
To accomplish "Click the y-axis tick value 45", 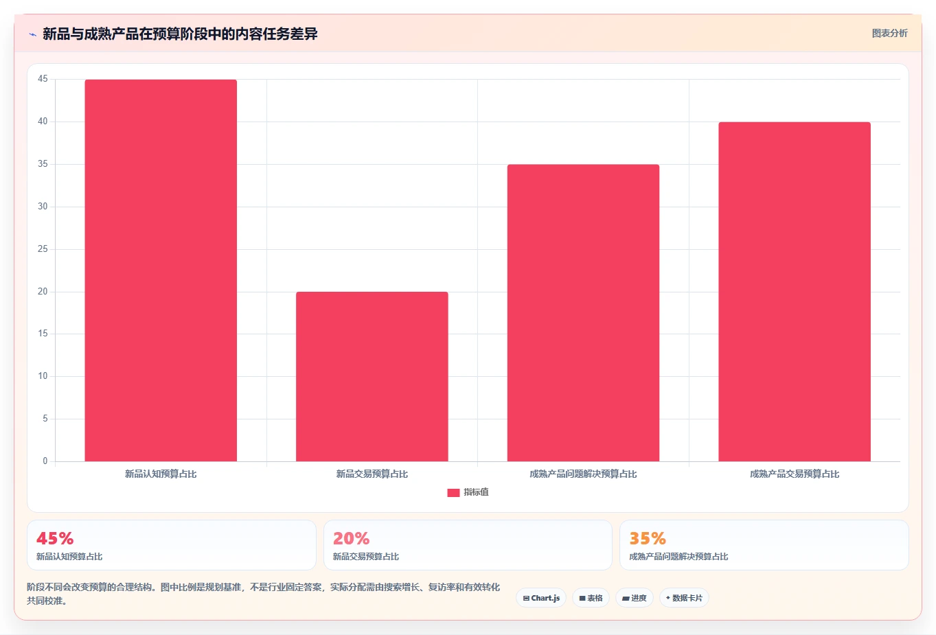I will pyautogui.click(x=43, y=80).
